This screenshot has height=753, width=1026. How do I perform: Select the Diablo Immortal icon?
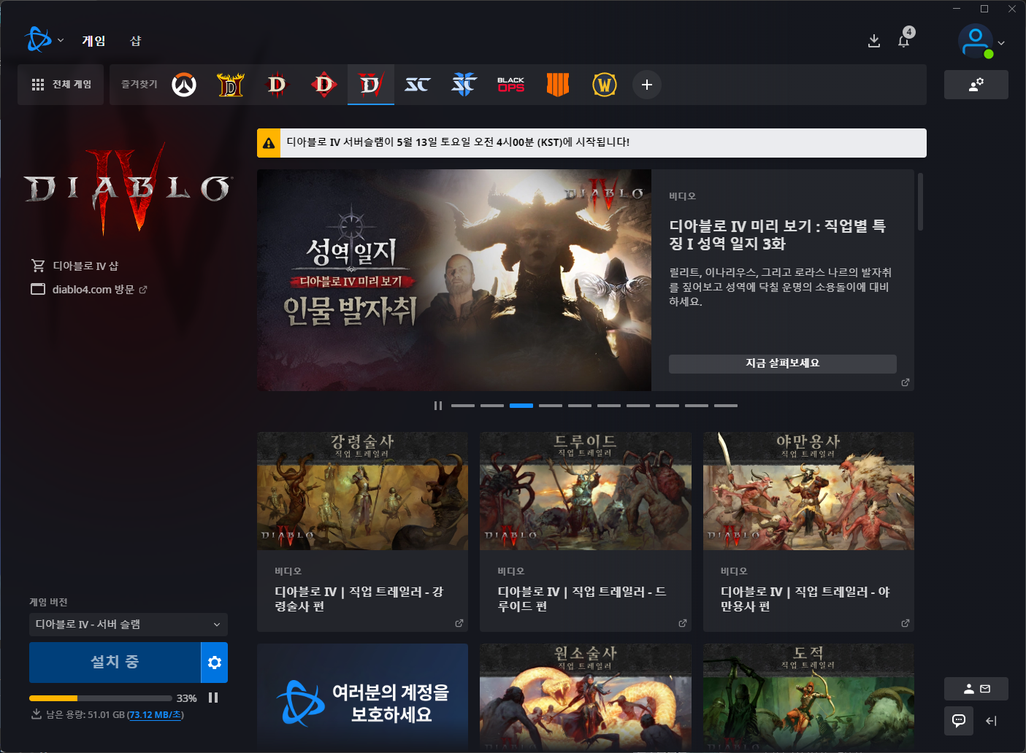[324, 85]
